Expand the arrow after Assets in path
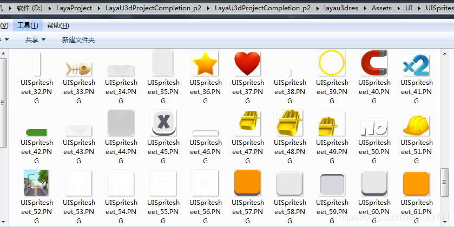454x227 pixels. [x=398, y=8]
